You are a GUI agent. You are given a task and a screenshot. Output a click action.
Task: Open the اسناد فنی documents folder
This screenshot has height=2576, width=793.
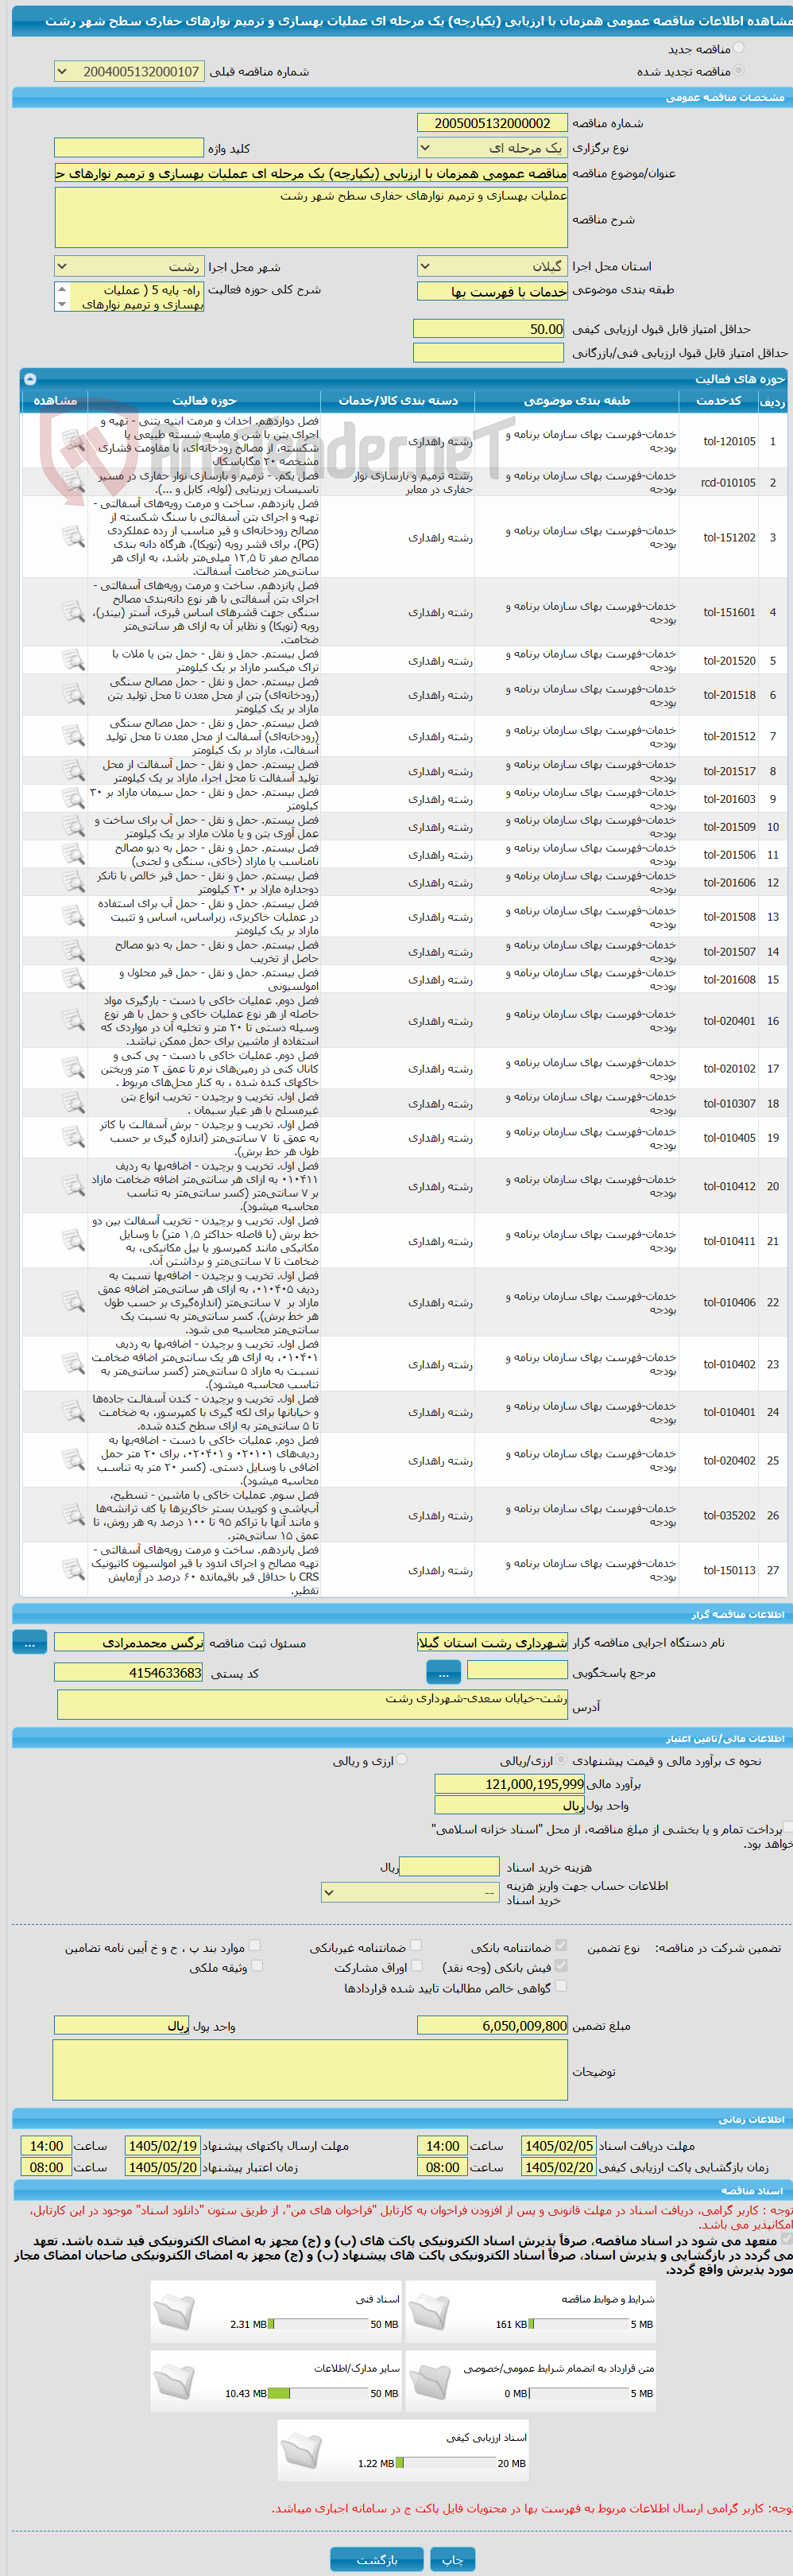coord(174,2311)
